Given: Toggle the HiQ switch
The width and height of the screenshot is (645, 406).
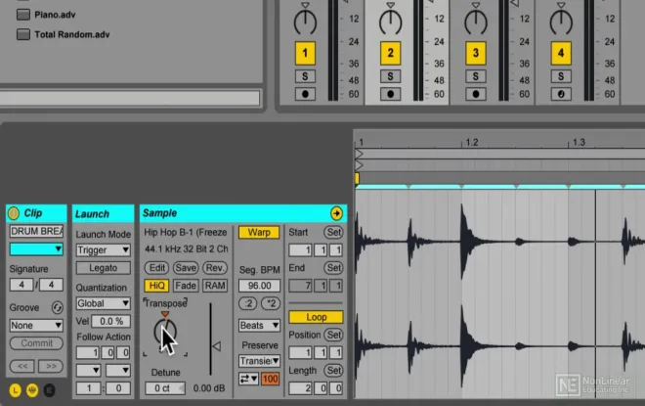Looking at the screenshot, I should point(156,286).
